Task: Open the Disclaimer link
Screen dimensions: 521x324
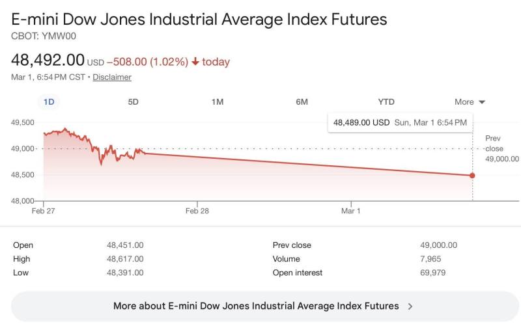Action: click(112, 77)
